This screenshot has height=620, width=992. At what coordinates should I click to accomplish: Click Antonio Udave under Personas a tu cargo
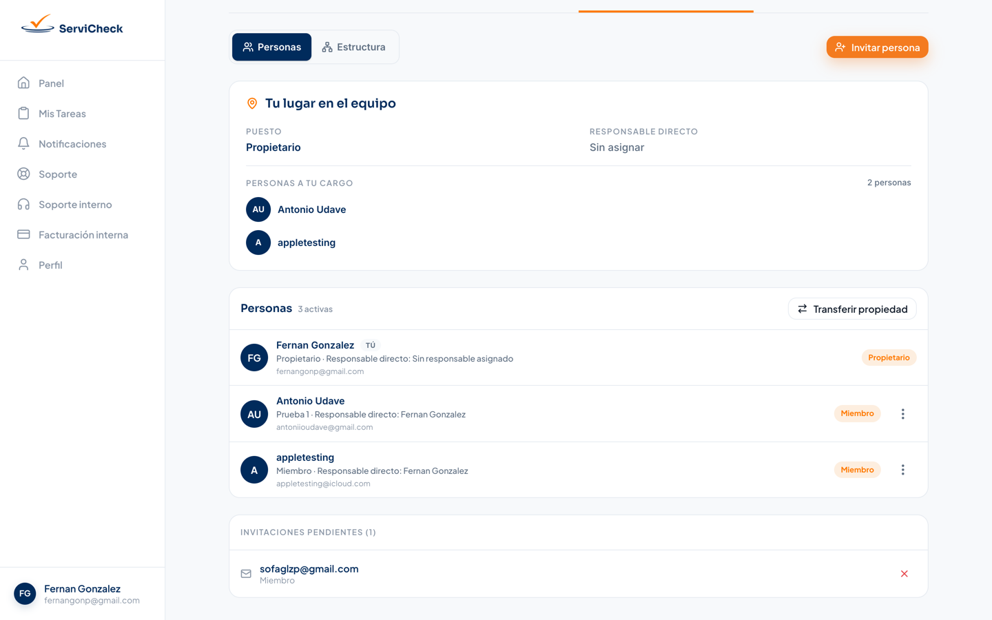(311, 209)
